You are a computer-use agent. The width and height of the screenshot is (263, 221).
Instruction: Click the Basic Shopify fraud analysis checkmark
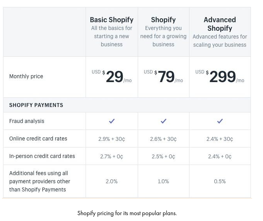tap(112, 121)
